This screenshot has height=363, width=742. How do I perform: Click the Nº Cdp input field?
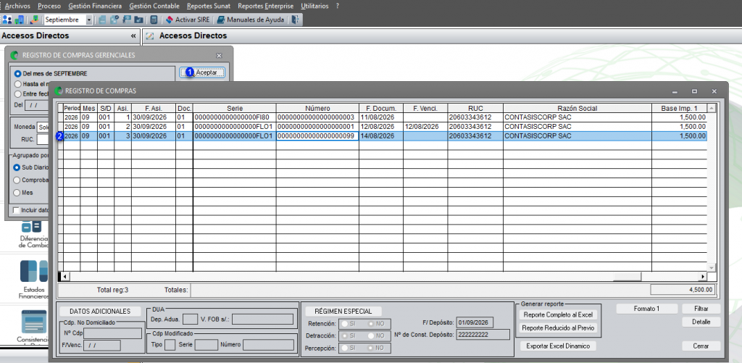coord(112,333)
